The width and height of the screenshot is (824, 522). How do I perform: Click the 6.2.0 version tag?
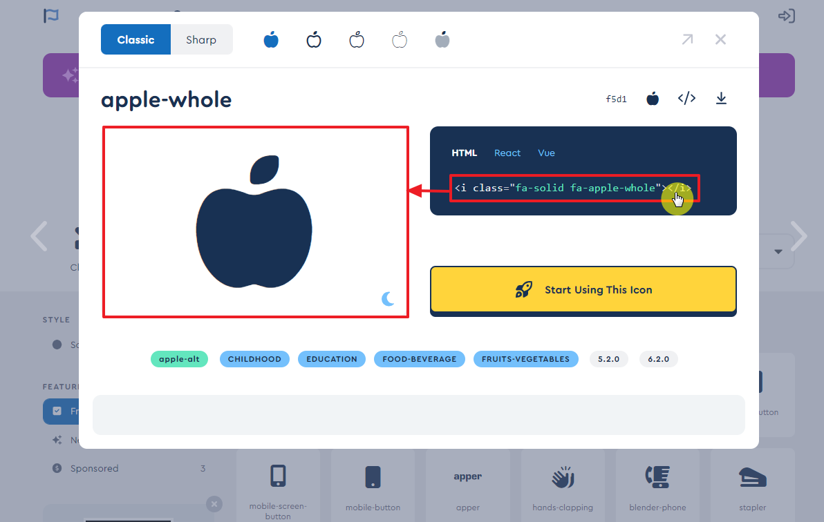coord(659,359)
